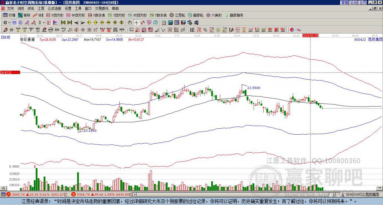Open the 帮助 menu

[x=115, y=9]
